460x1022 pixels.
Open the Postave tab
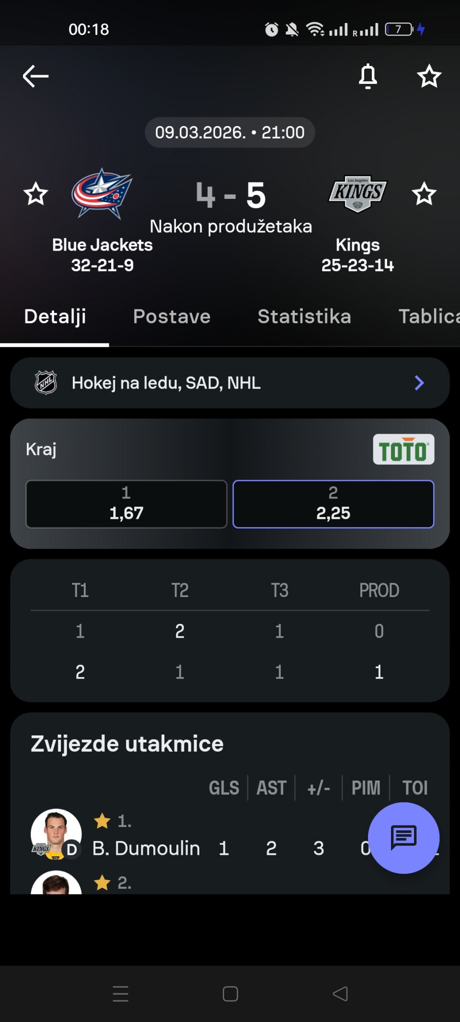(172, 317)
